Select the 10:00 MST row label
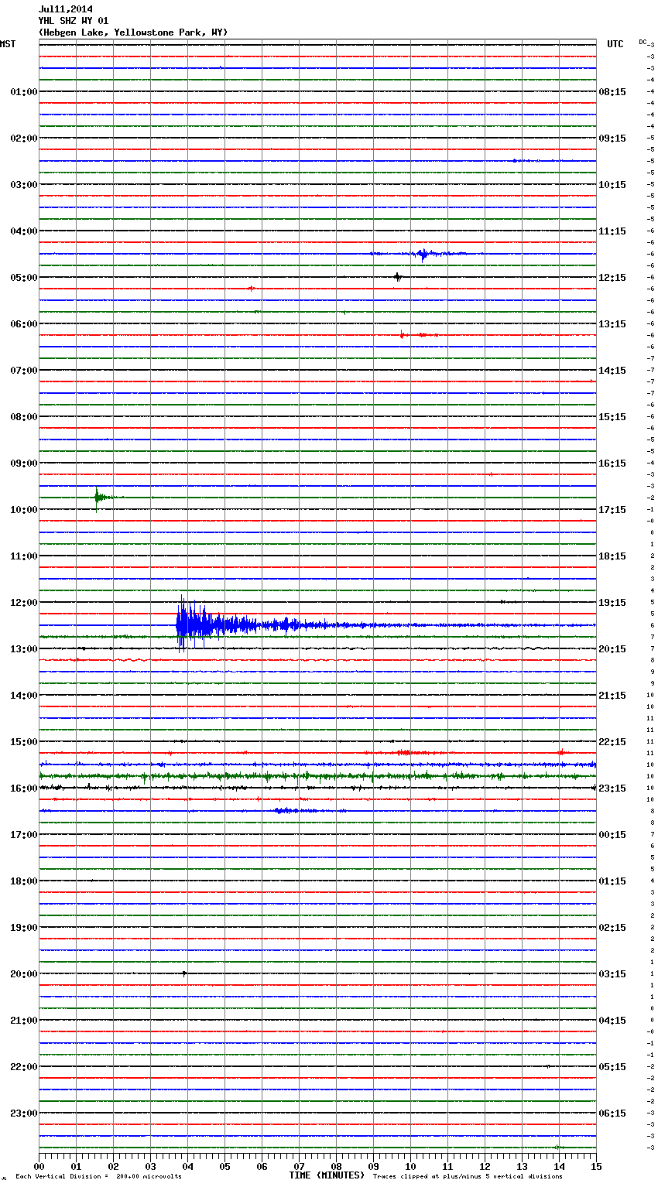The width and height of the screenshot is (658, 1187). (x=23, y=510)
